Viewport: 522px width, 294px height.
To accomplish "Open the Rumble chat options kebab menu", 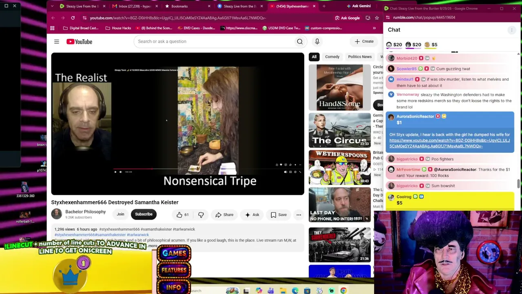I will click(512, 30).
